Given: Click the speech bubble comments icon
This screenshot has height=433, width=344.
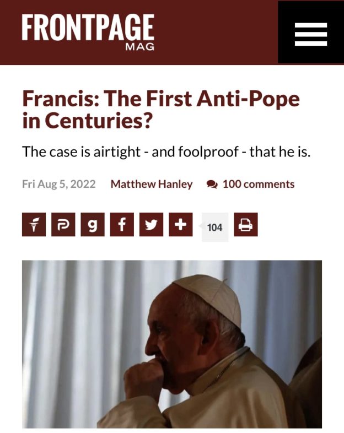Looking at the screenshot, I should [x=212, y=184].
